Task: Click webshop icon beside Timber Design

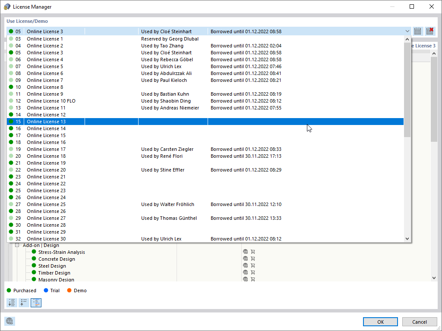Action: (x=245, y=272)
